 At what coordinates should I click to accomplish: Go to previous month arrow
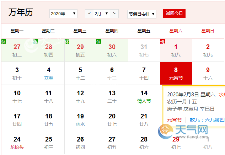pos(90,14)
